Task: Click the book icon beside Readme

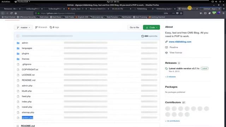Action: tap(166, 47)
